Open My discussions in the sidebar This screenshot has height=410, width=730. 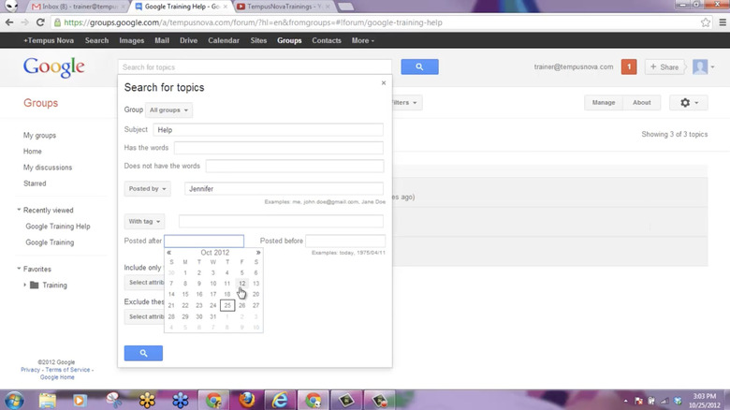(48, 168)
